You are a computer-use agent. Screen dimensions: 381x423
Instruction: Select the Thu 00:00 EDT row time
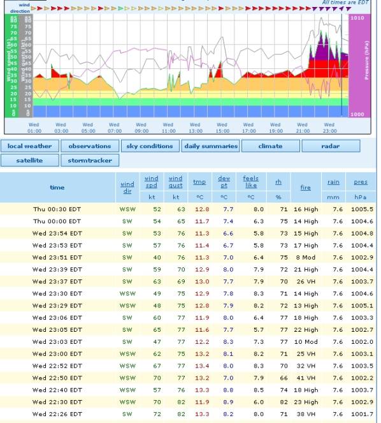57,221
